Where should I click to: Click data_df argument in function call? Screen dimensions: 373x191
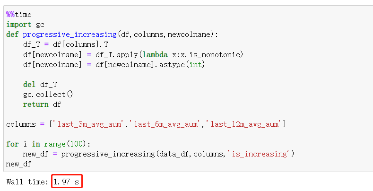click(173, 154)
